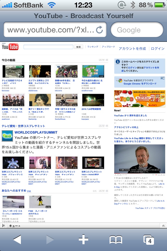
Task: Move the テレビ愛知 section up
Action: pos(100,126)
